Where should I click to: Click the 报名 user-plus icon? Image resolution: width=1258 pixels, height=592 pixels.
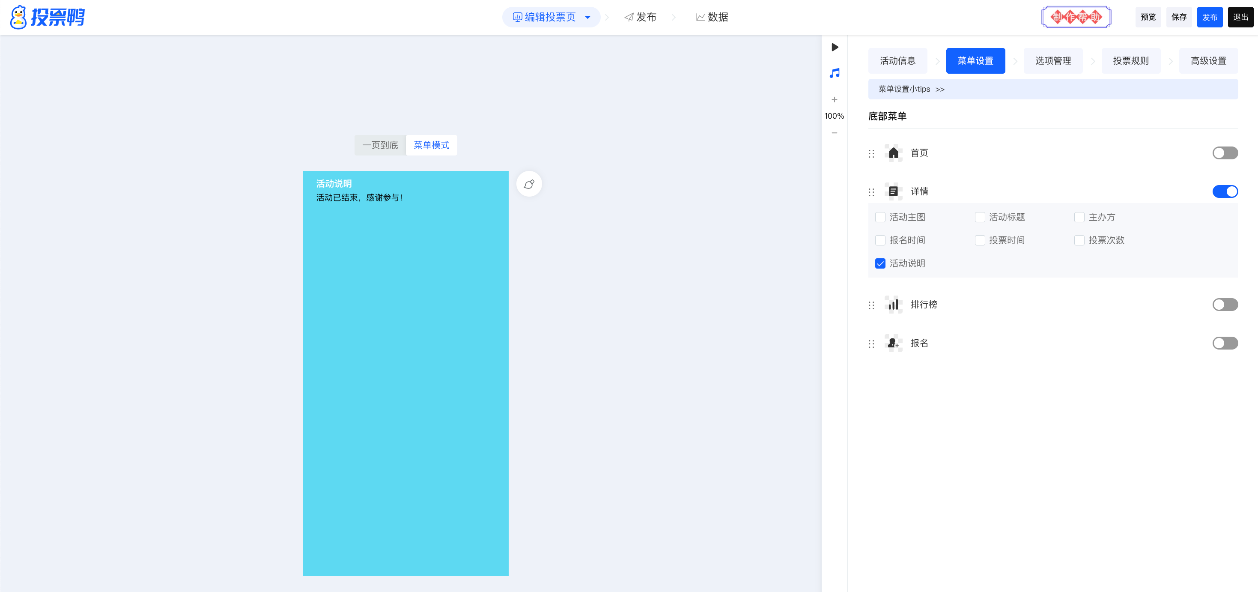[x=893, y=344]
